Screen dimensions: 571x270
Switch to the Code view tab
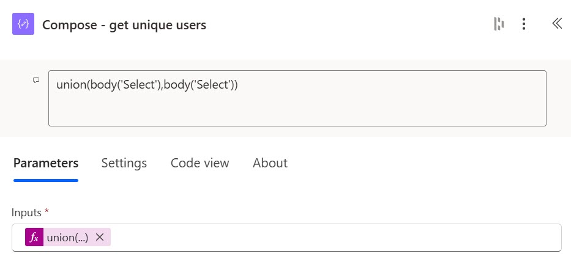(200, 163)
